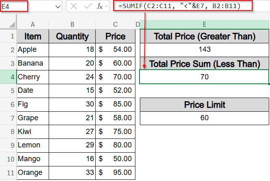Select row 7 header
Viewport: 270px width, 181px height.
[8, 118]
